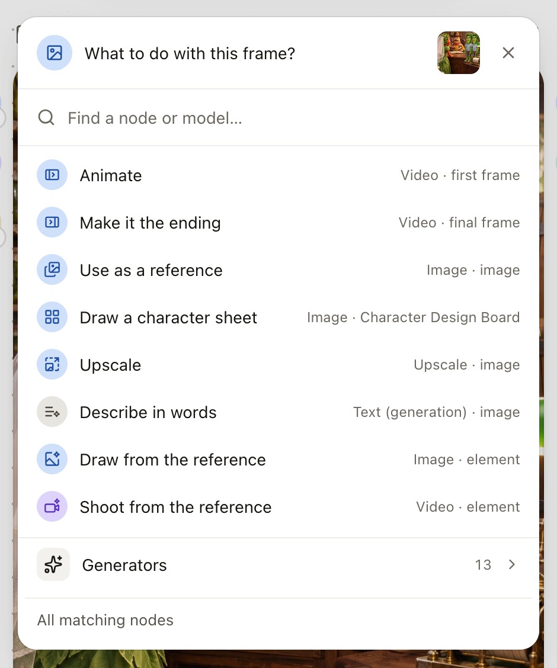This screenshot has width=557, height=668.
Task: Click the Describe in words text icon
Action: coord(52,412)
